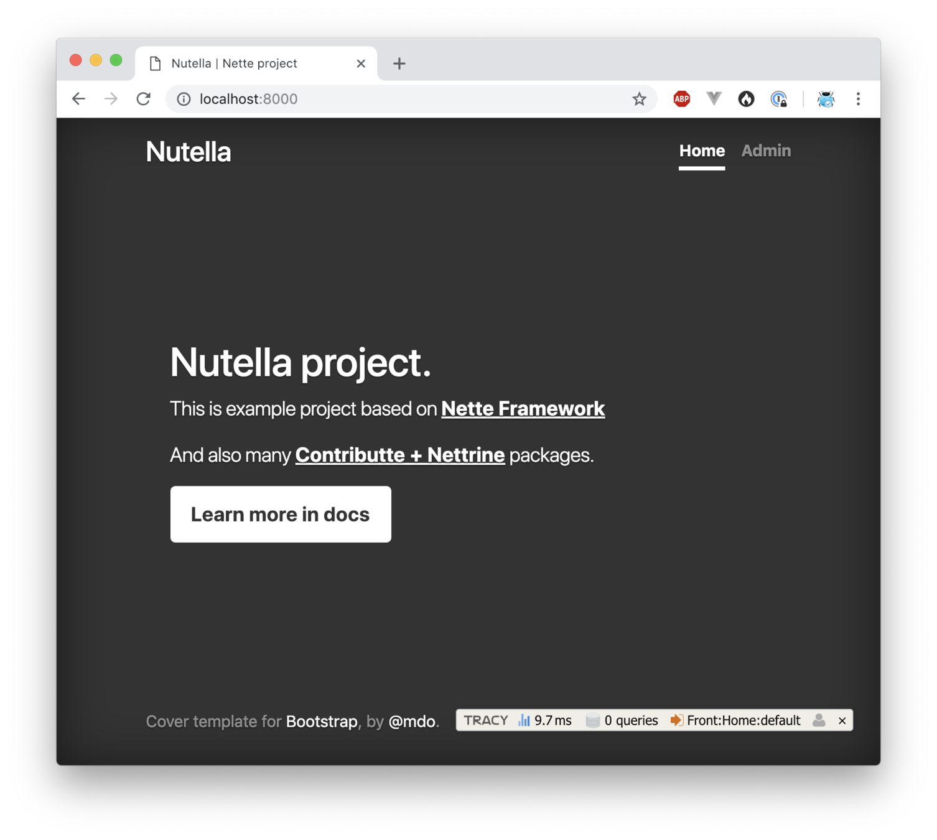Follow the Contributte + Nettrine link
937x840 pixels.
point(400,455)
